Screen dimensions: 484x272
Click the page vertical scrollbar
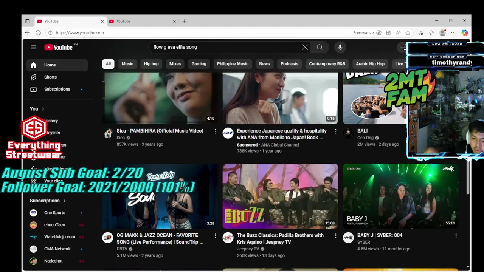468,178
